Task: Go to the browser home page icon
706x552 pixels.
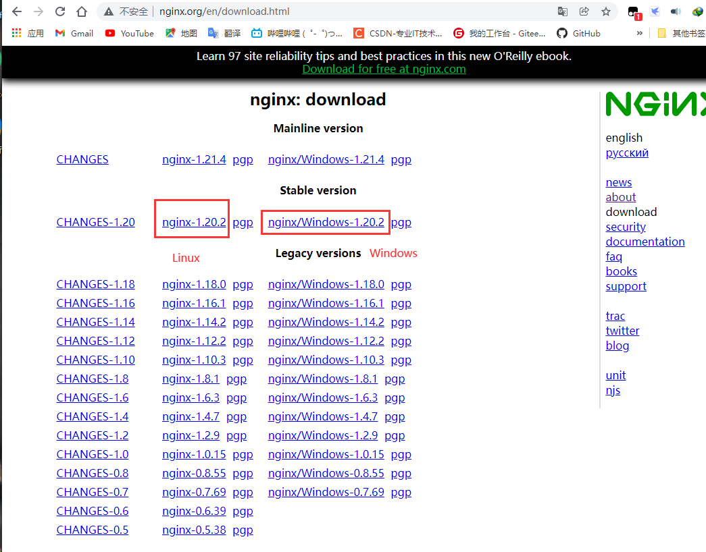Action: click(82, 11)
